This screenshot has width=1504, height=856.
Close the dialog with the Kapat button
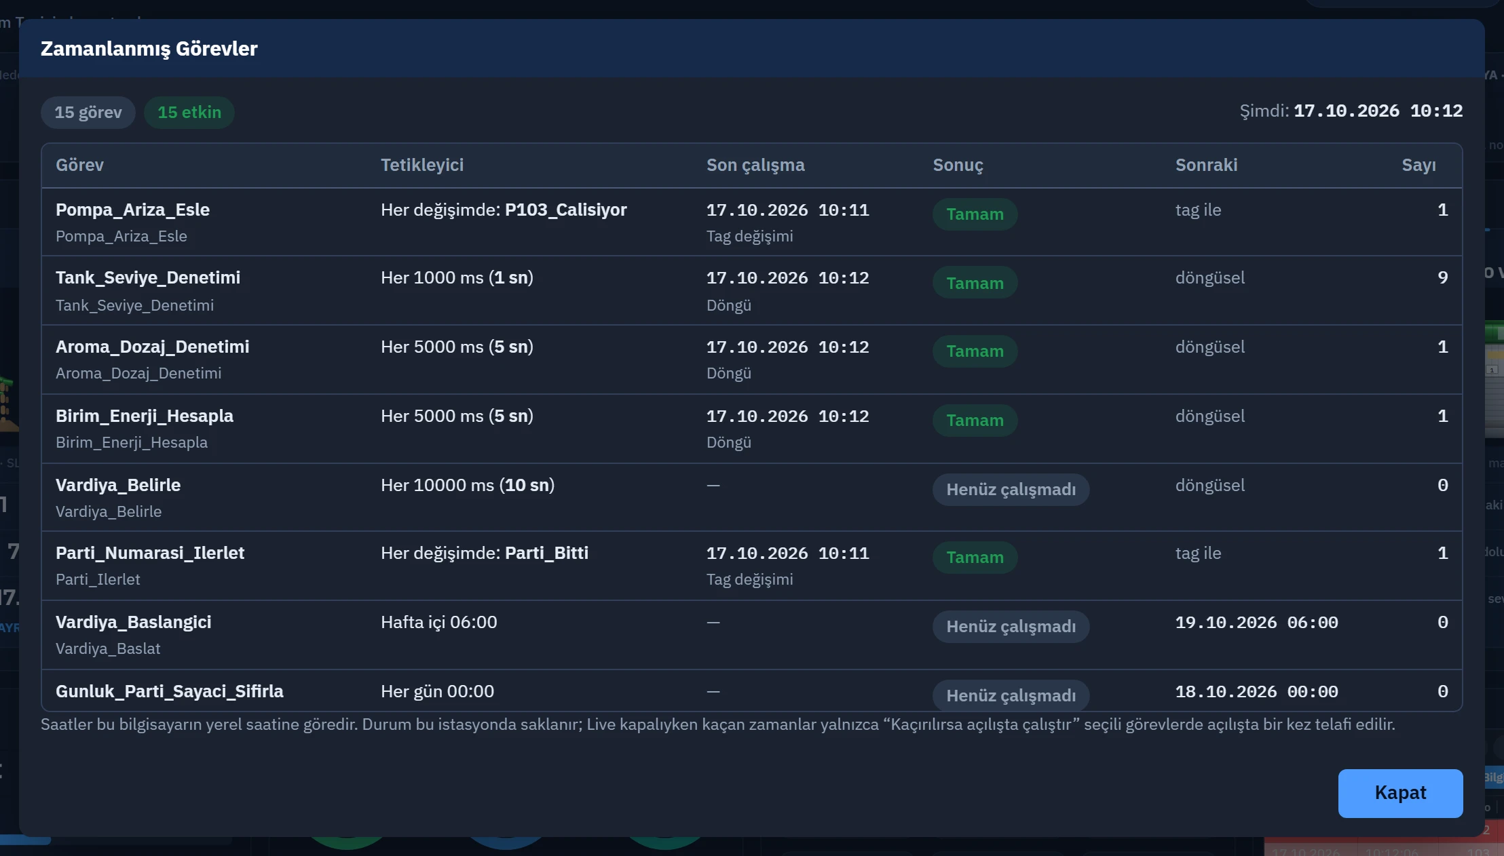1400,793
